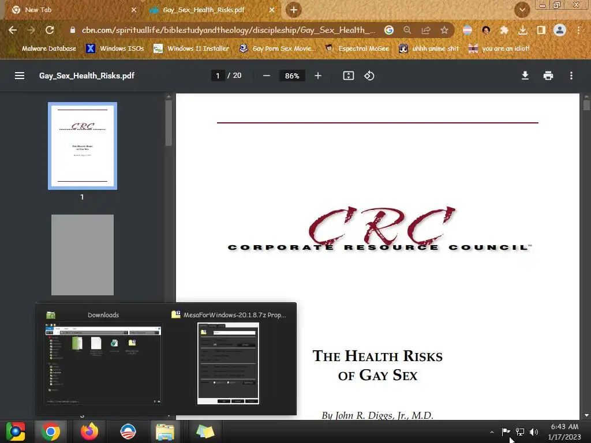This screenshot has width=591, height=443.
Task: Open the zoom magnifier icon in address bar
Action: point(407,30)
